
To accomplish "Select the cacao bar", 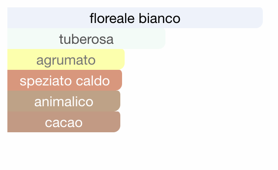I will [64, 122].
